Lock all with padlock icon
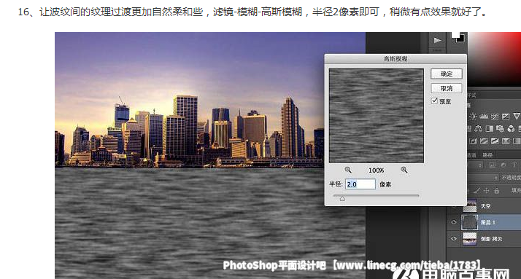The width and height of the screenshot is (521, 279). [x=496, y=191]
